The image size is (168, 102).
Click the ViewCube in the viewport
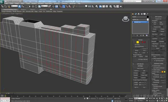[125, 19]
